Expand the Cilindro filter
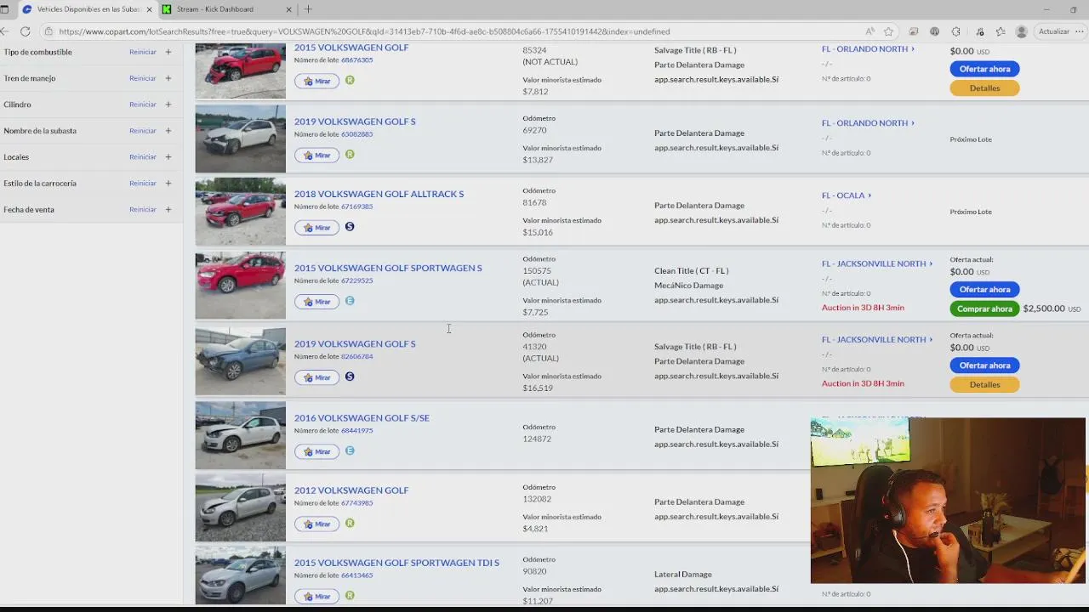Screen dimensions: 1089x612 (168, 105)
